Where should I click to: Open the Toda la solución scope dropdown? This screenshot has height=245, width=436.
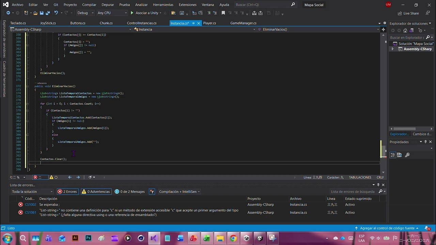point(32,192)
